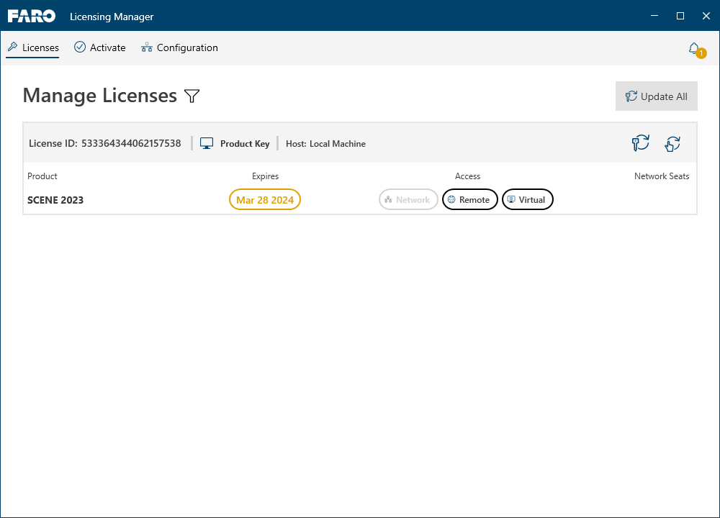Viewport: 720px width, 518px height.
Task: Toggle the disabled Network access pill
Action: click(x=408, y=199)
